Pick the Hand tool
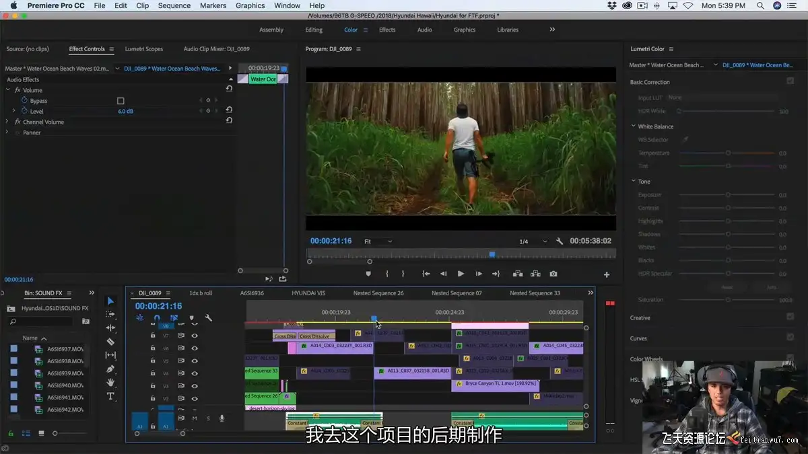This screenshot has width=808, height=454. 111,383
